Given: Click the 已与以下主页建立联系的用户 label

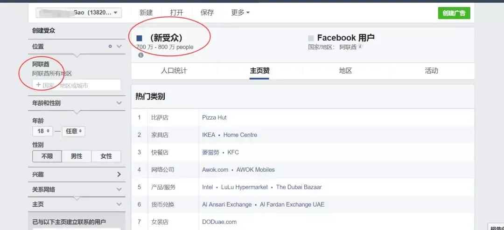Looking at the screenshot, I should [69, 222].
